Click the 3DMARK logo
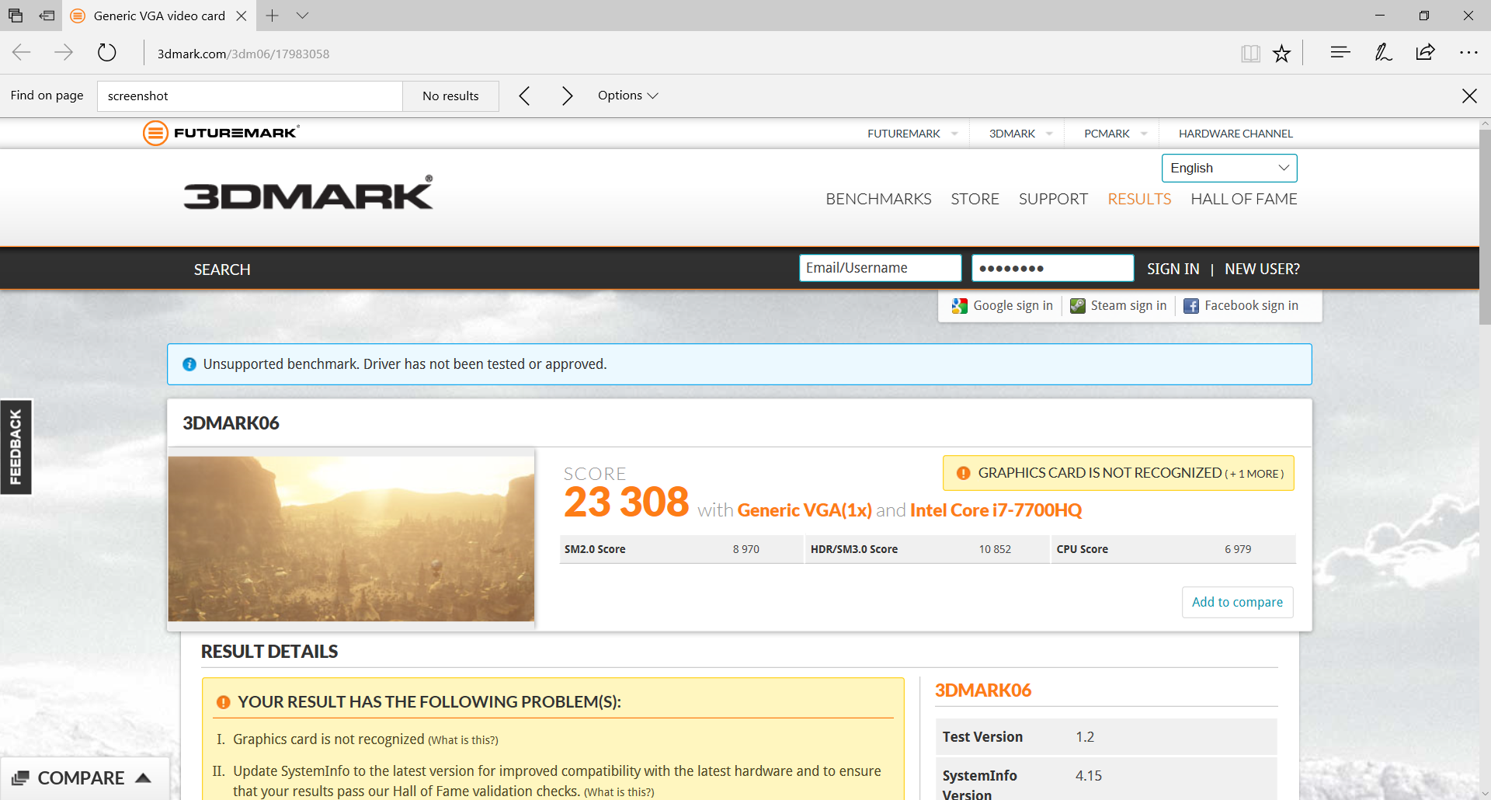This screenshot has width=1491, height=800. pos(308,193)
